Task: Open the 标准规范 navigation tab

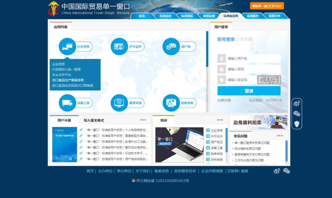Action: 187,16
